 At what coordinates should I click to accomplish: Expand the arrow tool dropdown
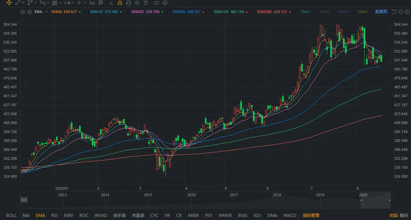85,3
